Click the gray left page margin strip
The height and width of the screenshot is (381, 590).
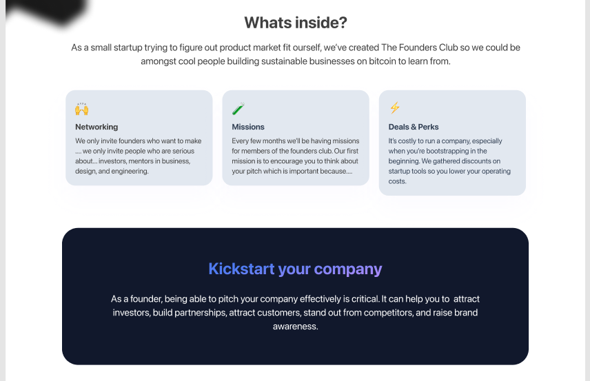coord(3,190)
